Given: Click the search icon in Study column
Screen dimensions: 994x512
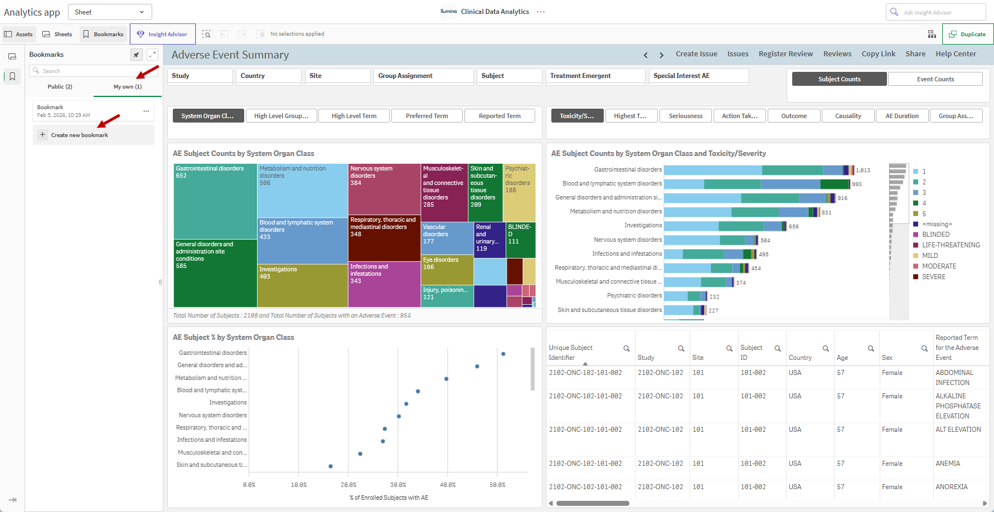Looking at the screenshot, I should pos(681,348).
